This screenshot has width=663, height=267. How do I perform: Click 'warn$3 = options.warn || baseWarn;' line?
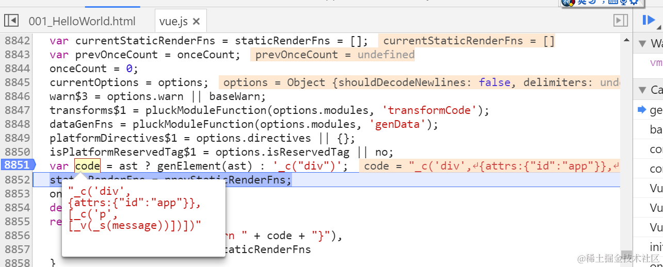(157, 96)
